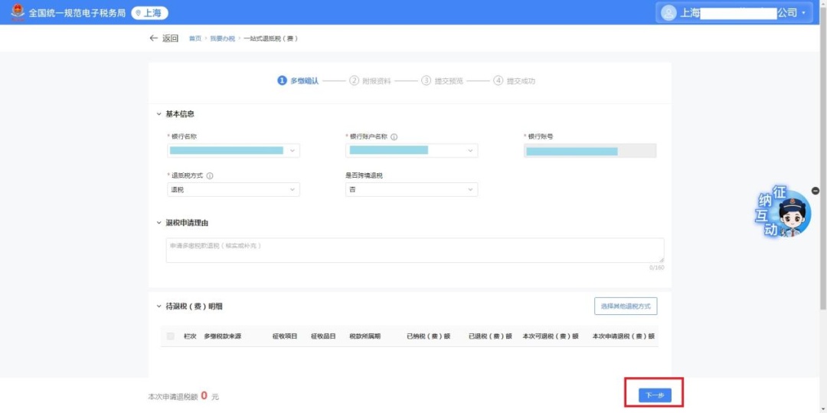
Task: Click the user avatar icon in header
Action: point(668,13)
